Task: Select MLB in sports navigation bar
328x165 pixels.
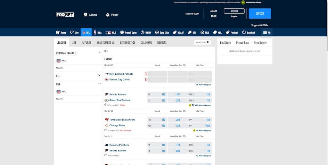Action: coord(111,33)
